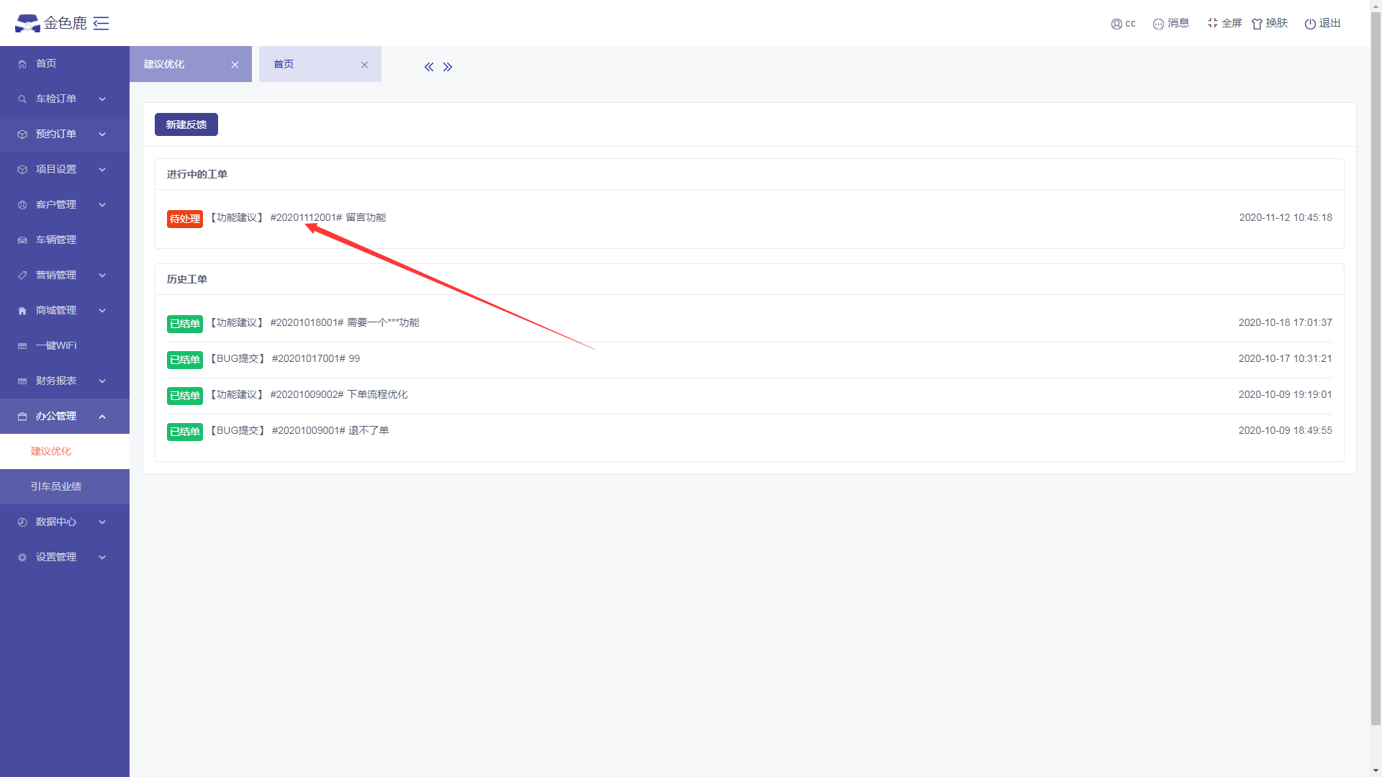Expand the 数据中心 menu chevron
The width and height of the screenshot is (1382, 777).
point(102,522)
